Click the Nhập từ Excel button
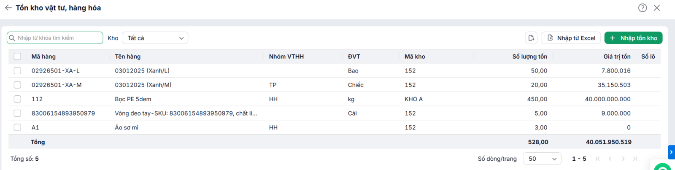 click(571, 38)
